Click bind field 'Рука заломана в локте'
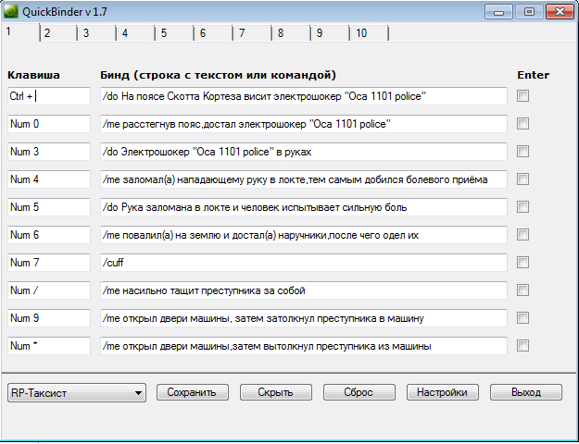The height and width of the screenshot is (444, 579). tap(304, 207)
